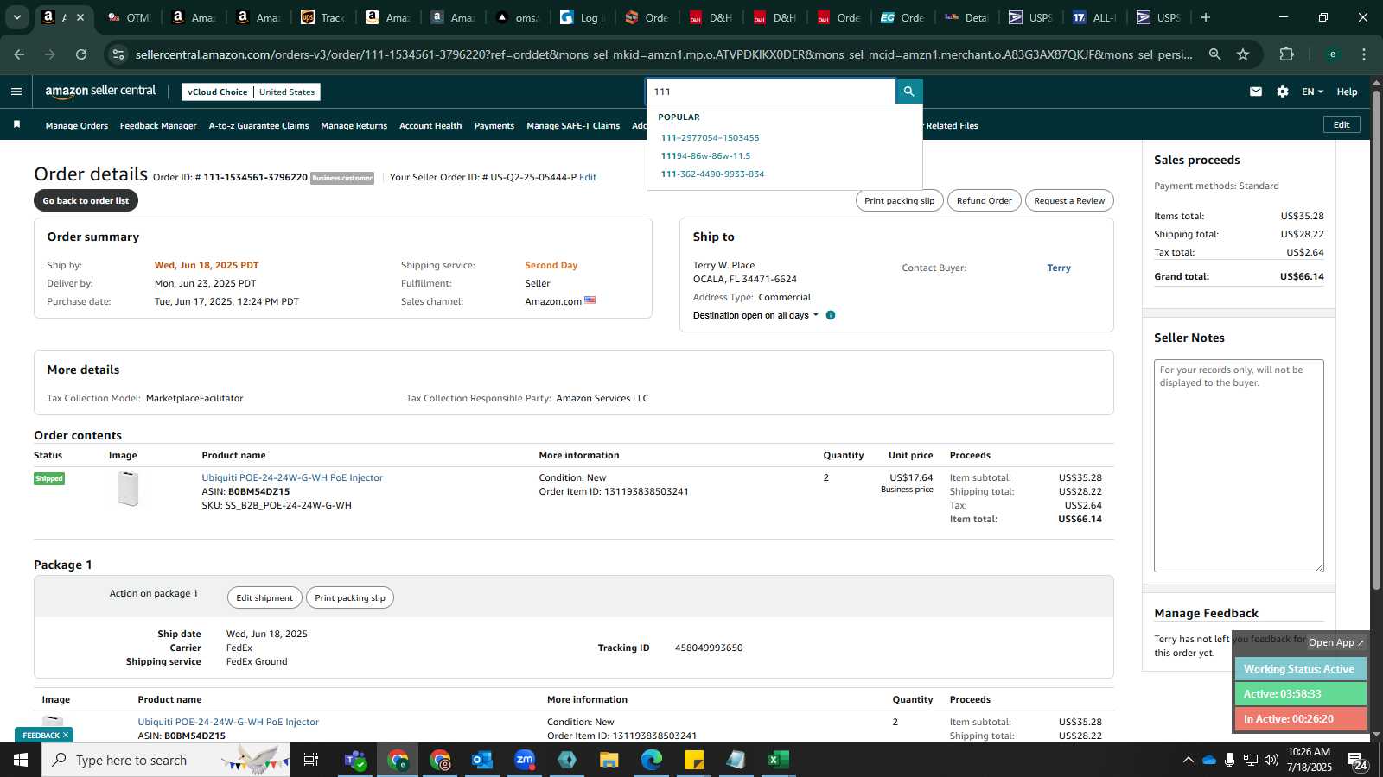The width and height of the screenshot is (1383, 777).
Task: Focus the search field containing 111
Action: point(771,92)
